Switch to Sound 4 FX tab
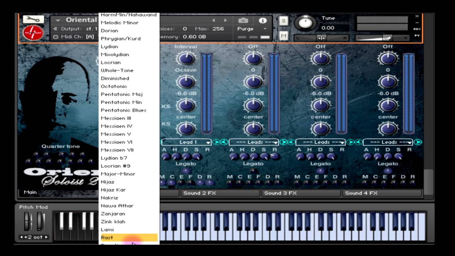 [x=382, y=193]
